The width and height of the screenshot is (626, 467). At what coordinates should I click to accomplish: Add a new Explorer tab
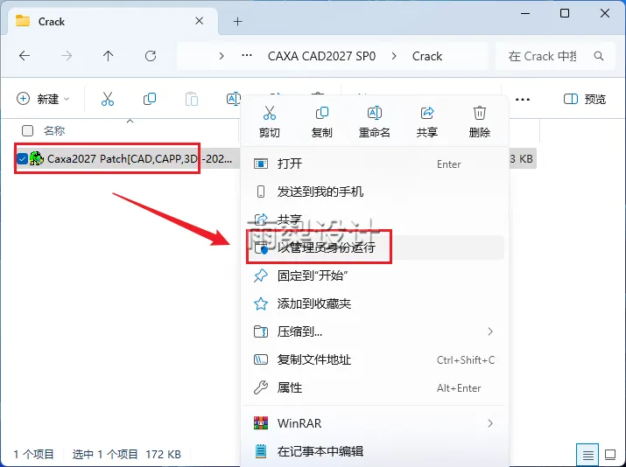(237, 22)
